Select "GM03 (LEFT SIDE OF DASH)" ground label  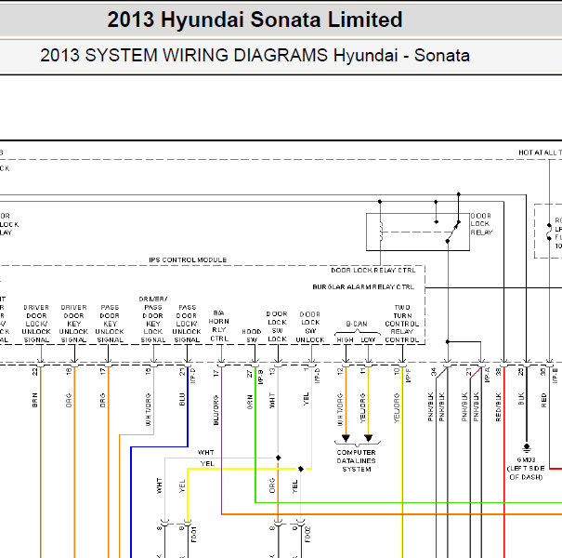pos(526,469)
